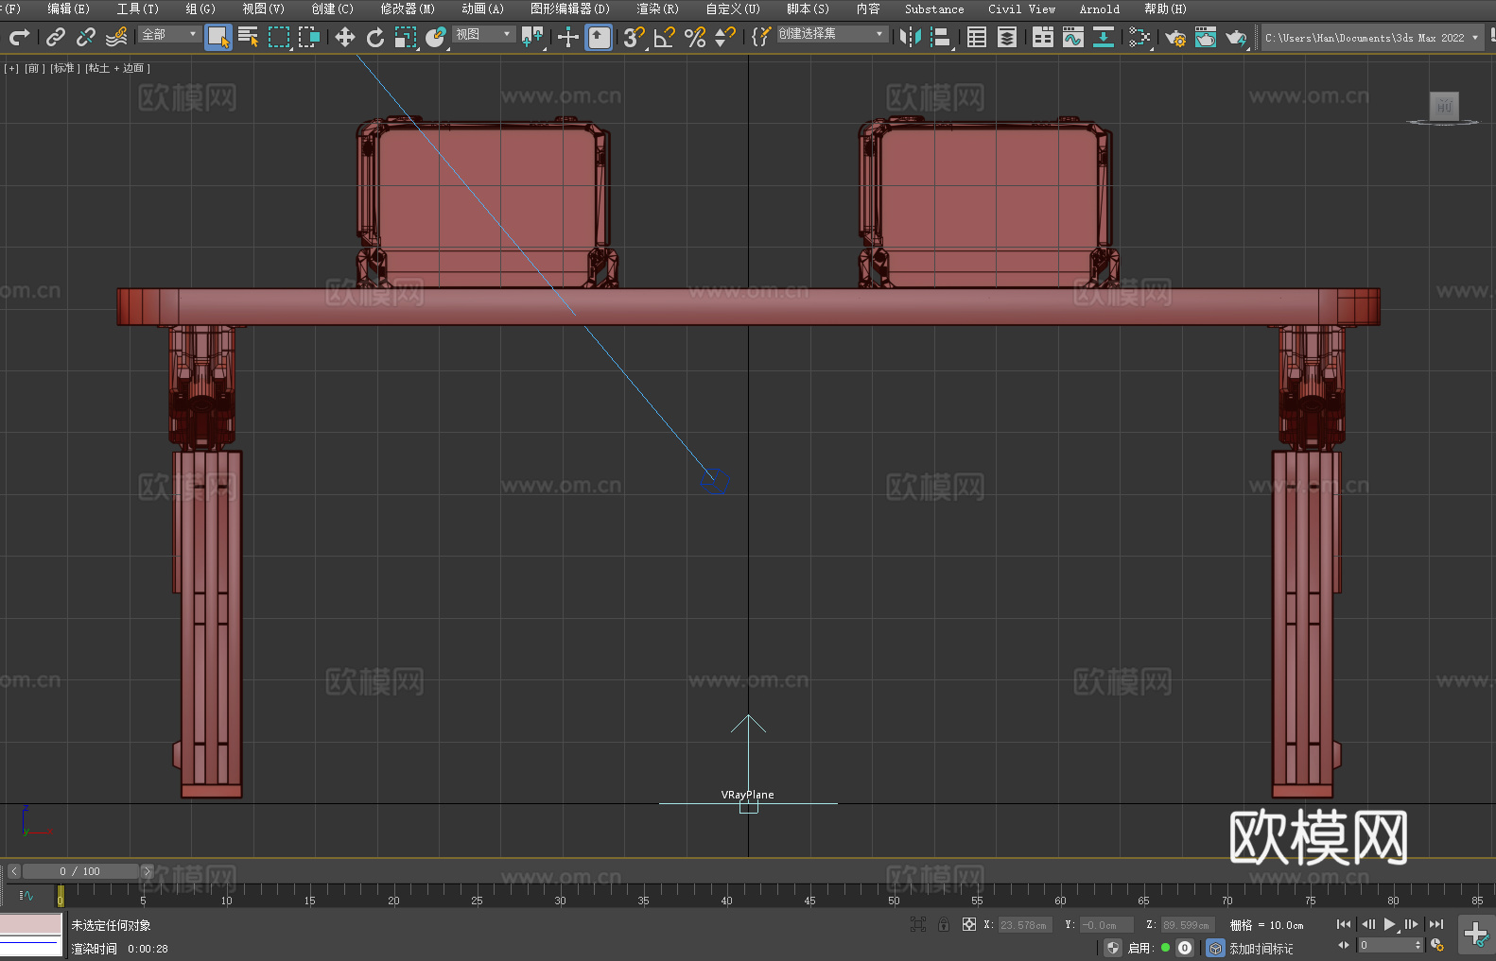Image resolution: width=1496 pixels, height=961 pixels.
Task: Open the 创建(C) menu
Action: [x=332, y=9]
